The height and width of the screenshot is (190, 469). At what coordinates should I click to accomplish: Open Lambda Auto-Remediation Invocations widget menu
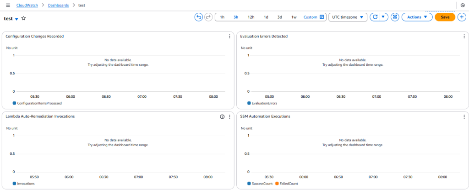229,116
